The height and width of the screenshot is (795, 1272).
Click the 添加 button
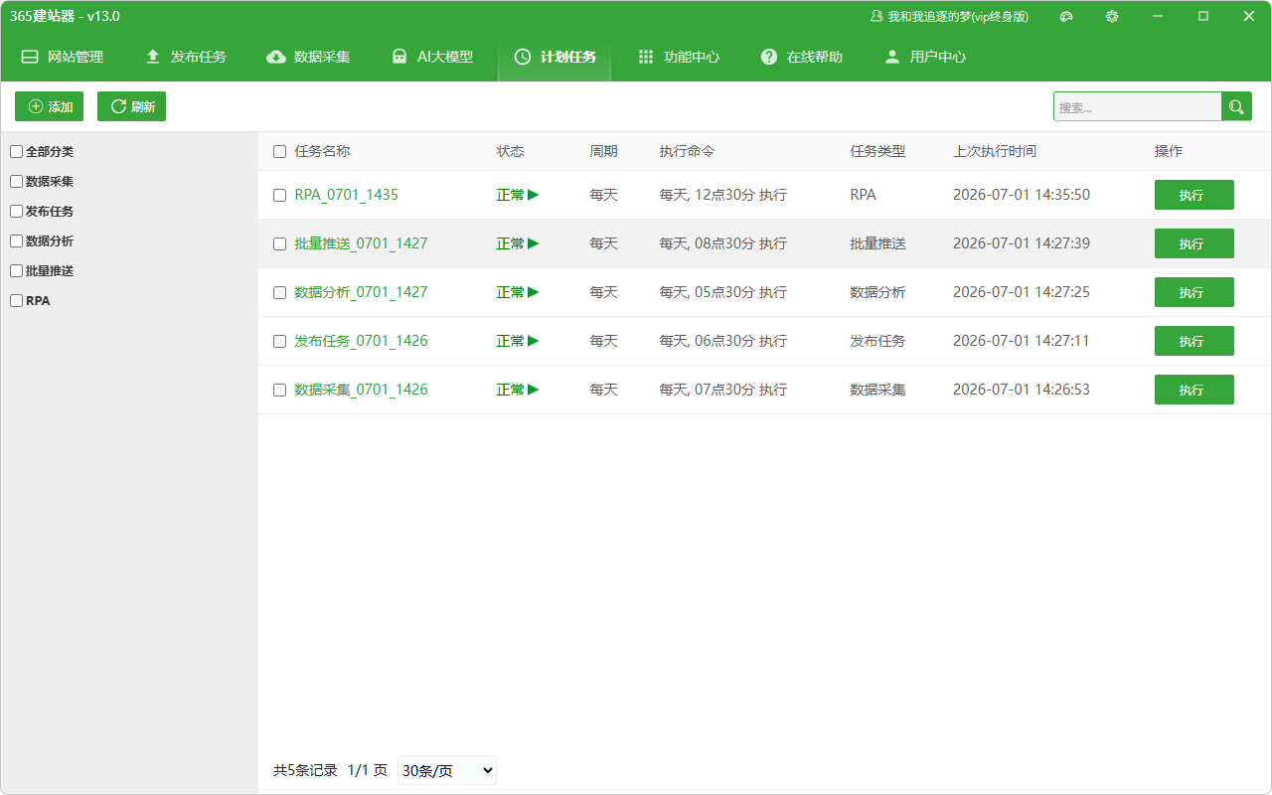click(49, 106)
